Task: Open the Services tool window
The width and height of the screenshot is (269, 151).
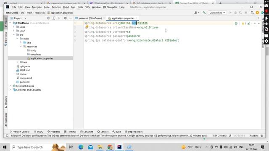Action: click(103, 132)
